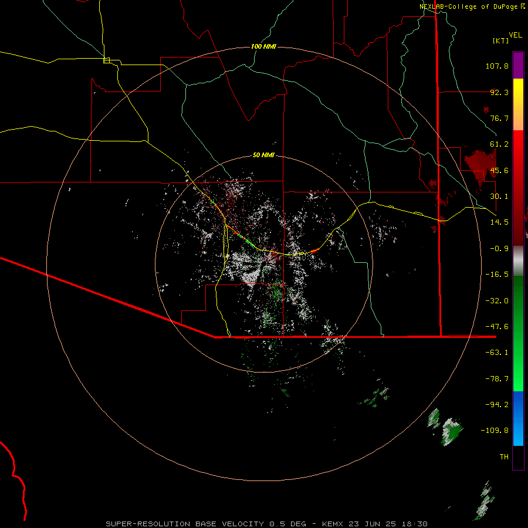Click the 30.1 velocity scale value

[499, 197]
